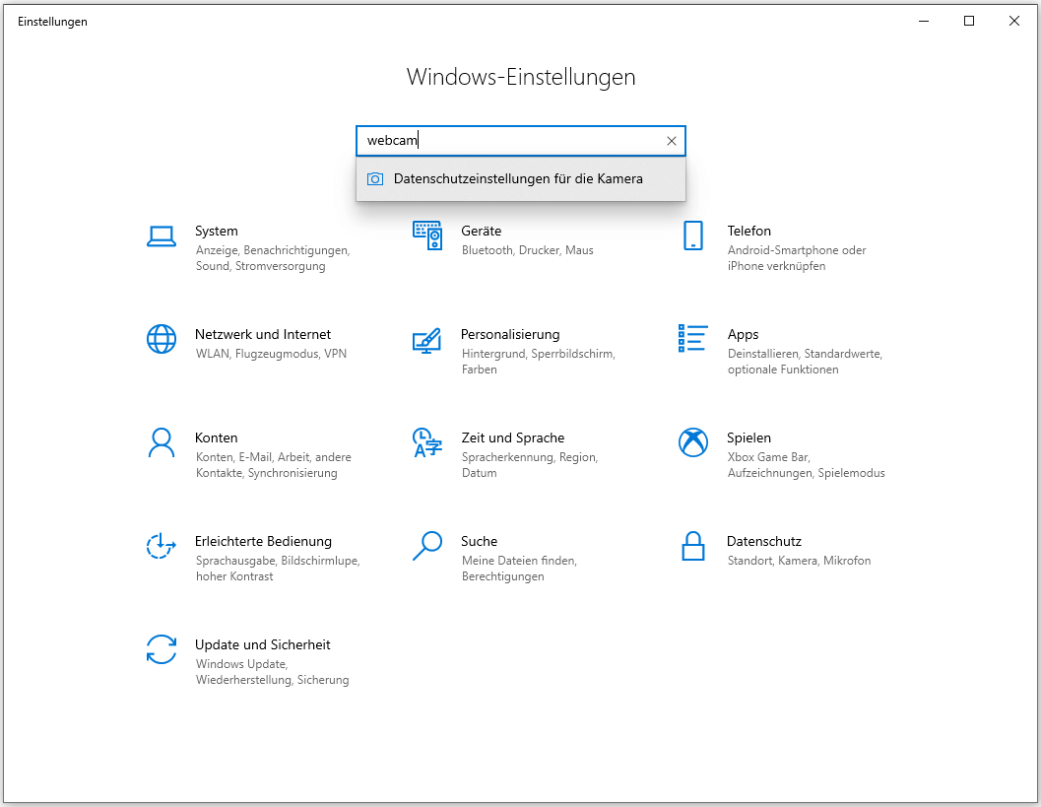Open Netzwerk und Internet title
This screenshot has height=807, width=1041.
[x=263, y=335]
